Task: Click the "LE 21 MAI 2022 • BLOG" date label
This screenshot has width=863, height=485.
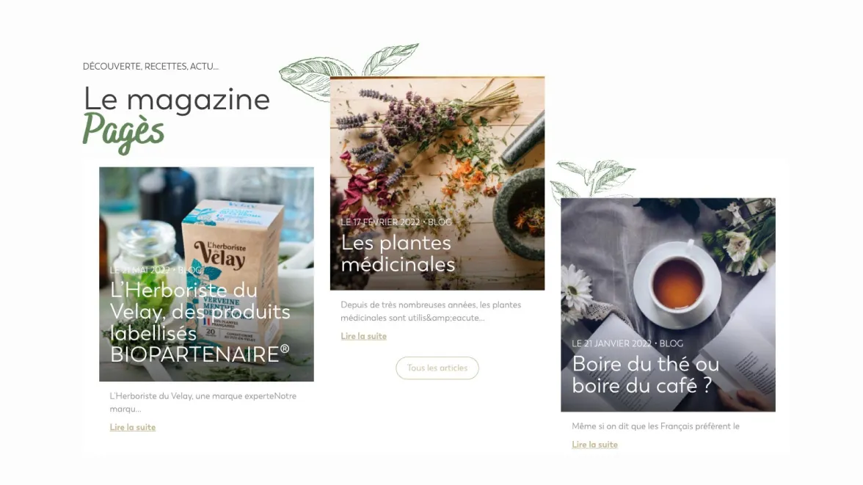Action: click(157, 270)
